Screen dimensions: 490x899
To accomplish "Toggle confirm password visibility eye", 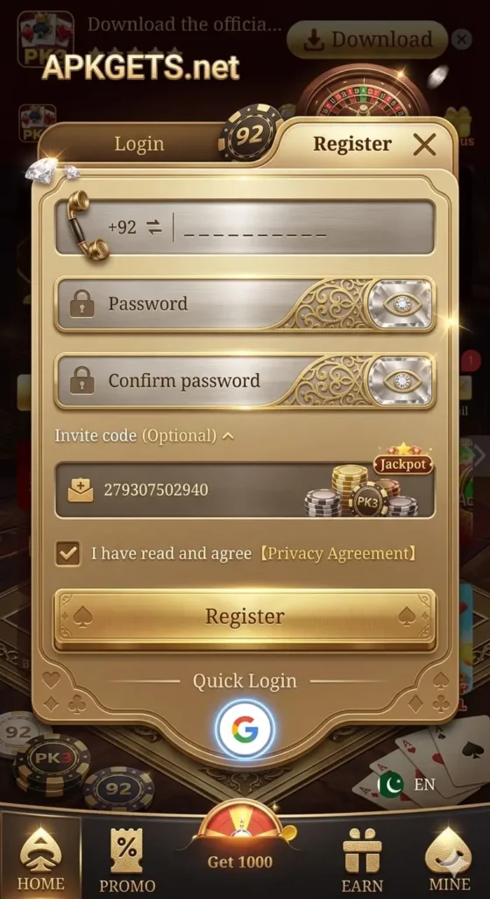I will click(400, 381).
